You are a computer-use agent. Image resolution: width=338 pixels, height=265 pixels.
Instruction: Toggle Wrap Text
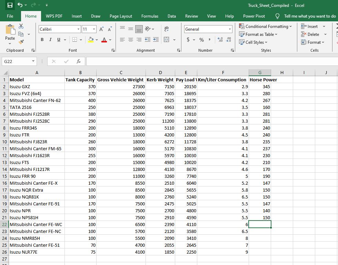166,29
